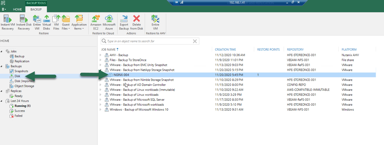
Task: Click CONFIG-REPO repository cell
Action: [297, 85]
